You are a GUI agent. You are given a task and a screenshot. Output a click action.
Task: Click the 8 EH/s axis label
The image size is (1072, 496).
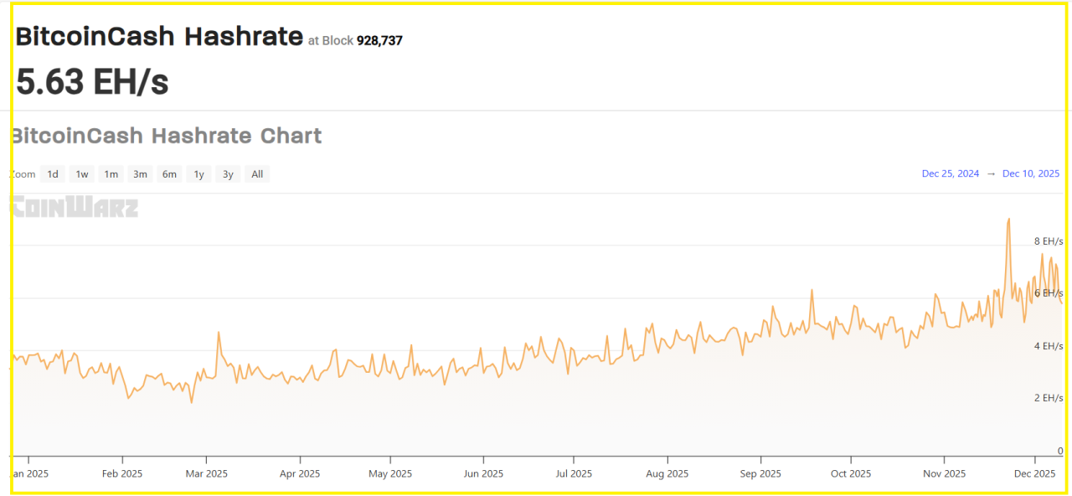coord(1048,241)
